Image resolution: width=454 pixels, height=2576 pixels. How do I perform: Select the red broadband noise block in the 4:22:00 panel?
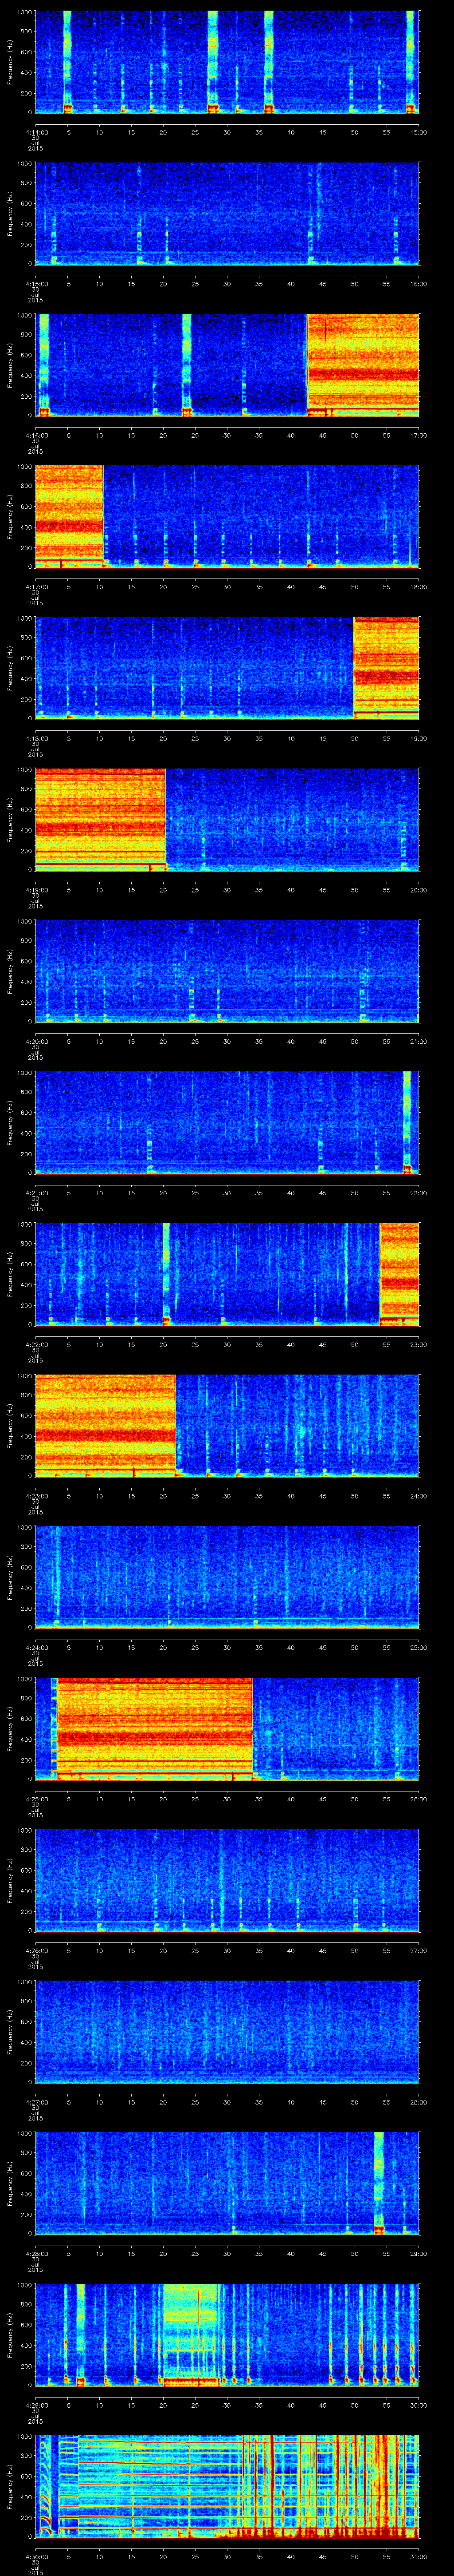pyautogui.click(x=400, y=1274)
